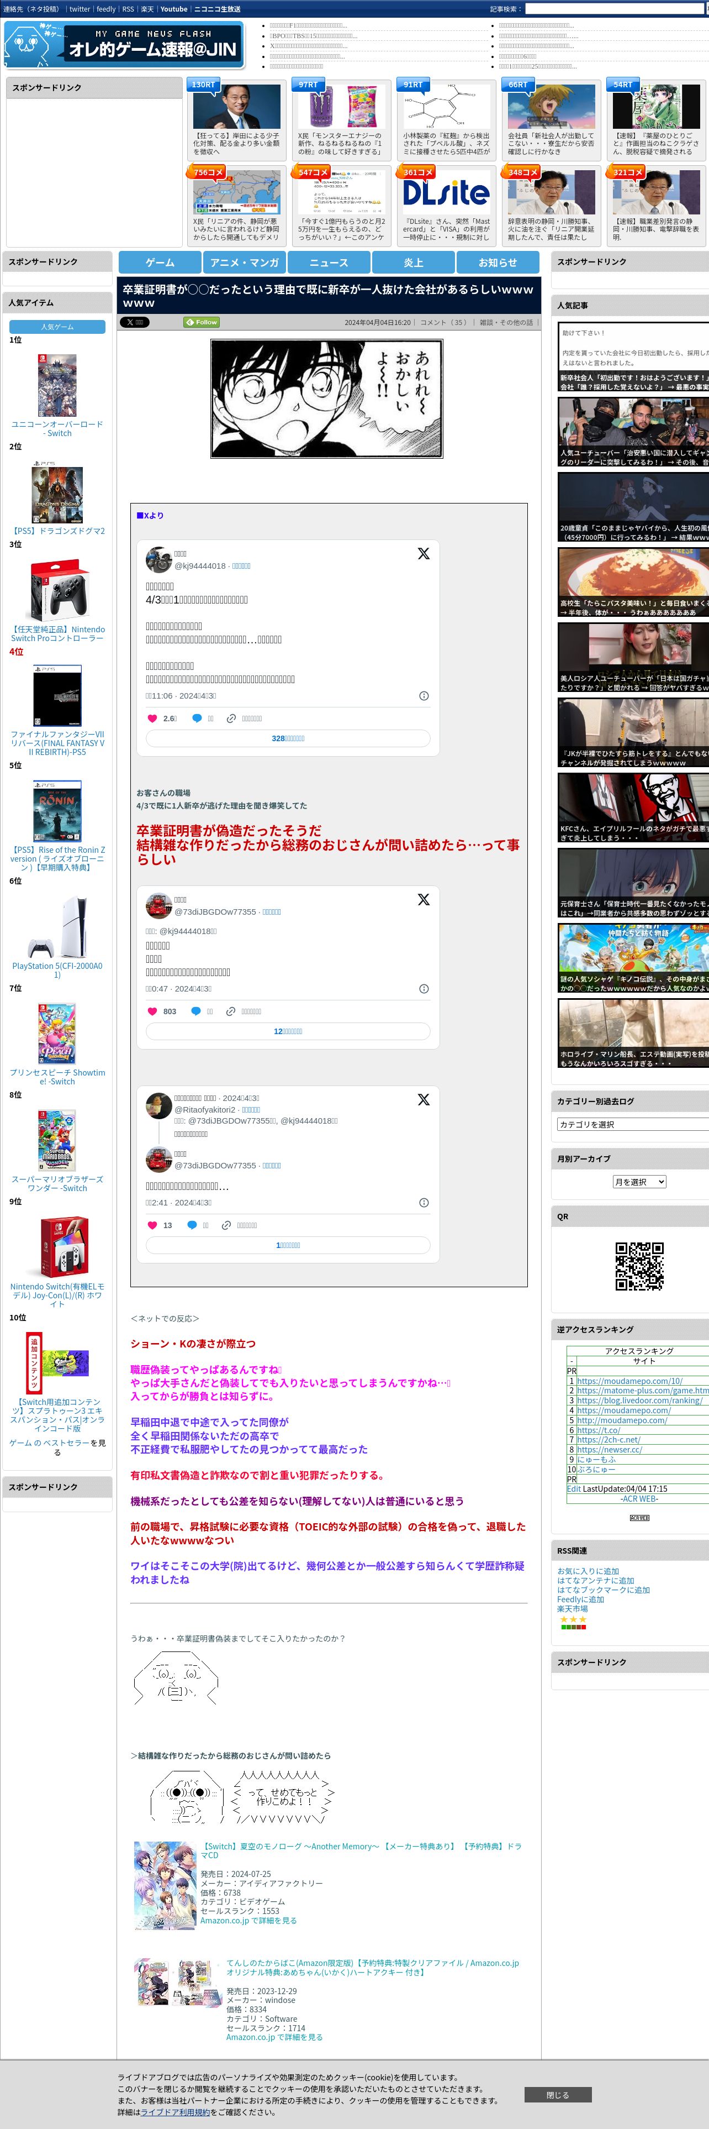Screen dimensions: 709x2129
Task: Open the アニメ・マンガ category tab
Action: coord(244,262)
